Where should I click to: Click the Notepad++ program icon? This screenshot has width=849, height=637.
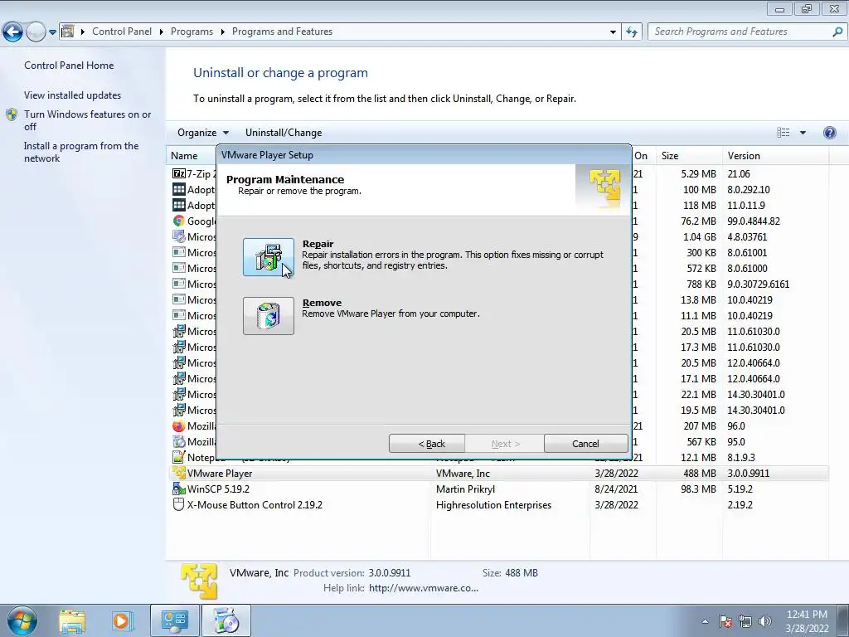(x=179, y=457)
